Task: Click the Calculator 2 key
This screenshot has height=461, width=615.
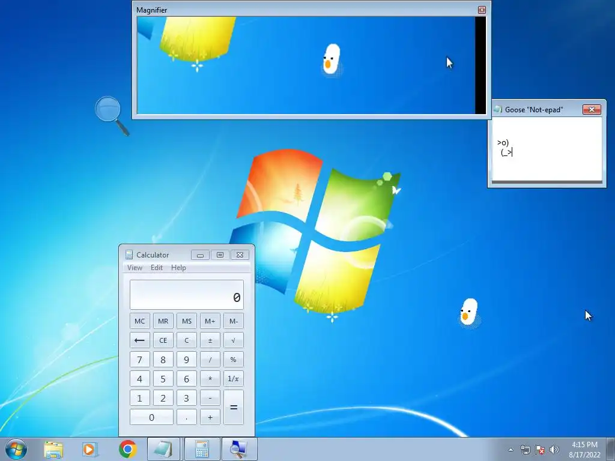Action: point(163,399)
